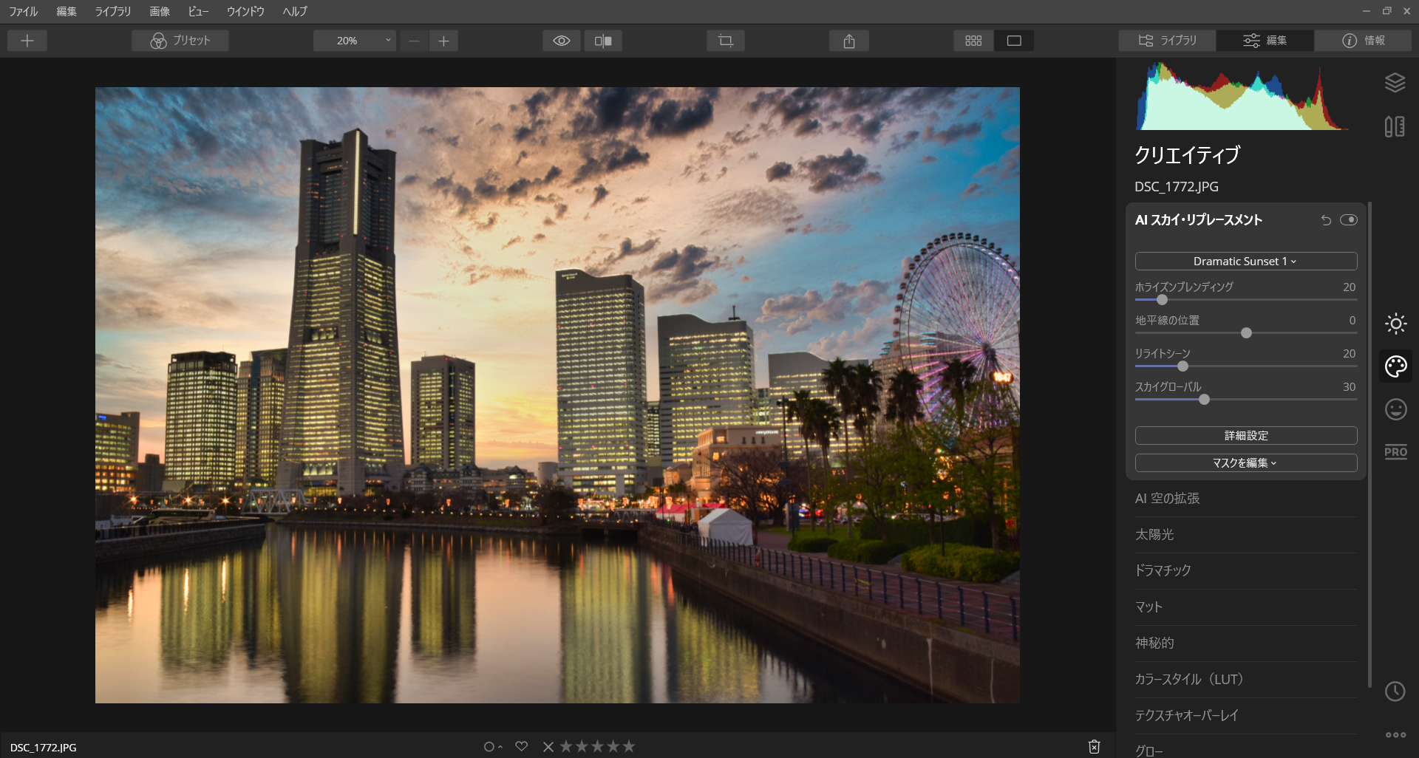Open the ファイル menu

(x=23, y=11)
